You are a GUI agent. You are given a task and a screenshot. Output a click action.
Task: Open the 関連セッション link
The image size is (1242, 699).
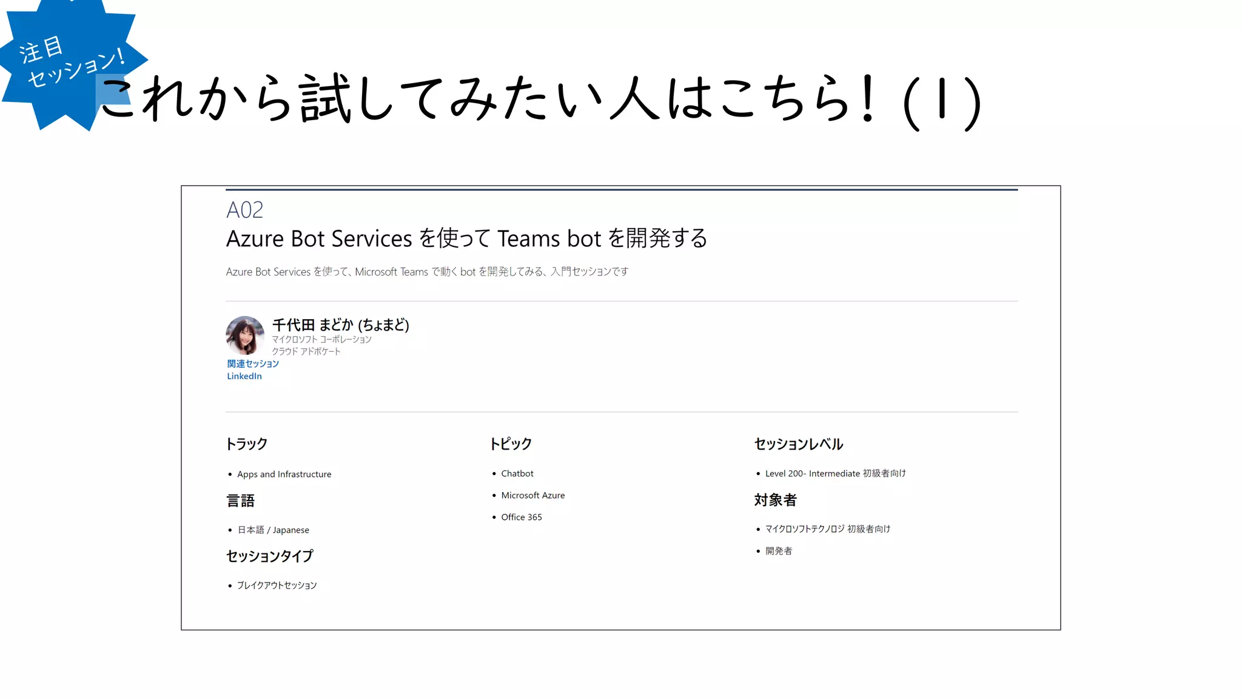[x=253, y=363]
